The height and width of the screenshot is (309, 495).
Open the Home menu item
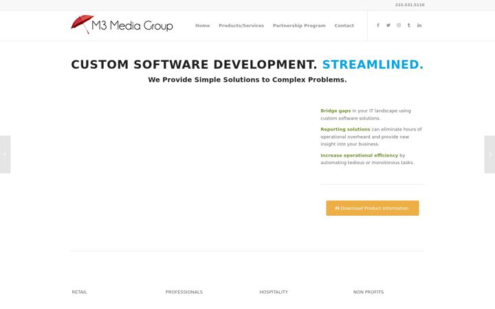click(202, 25)
